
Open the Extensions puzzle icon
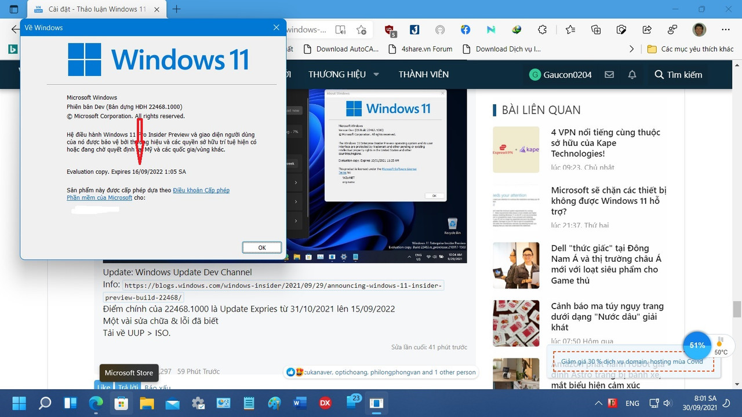(543, 30)
